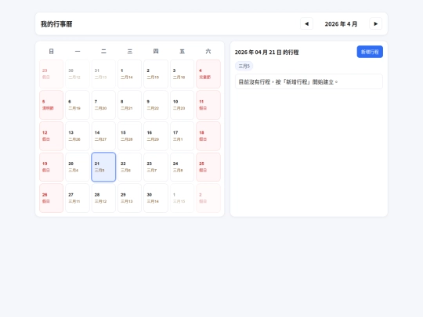Select April 14 calendar cell
This screenshot has height=317, width=423.
click(103, 136)
